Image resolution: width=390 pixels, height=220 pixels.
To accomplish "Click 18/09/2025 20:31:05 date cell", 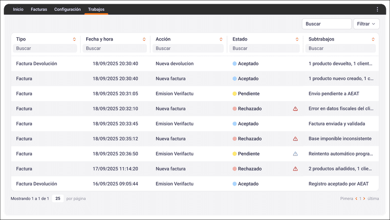I will (115, 93).
